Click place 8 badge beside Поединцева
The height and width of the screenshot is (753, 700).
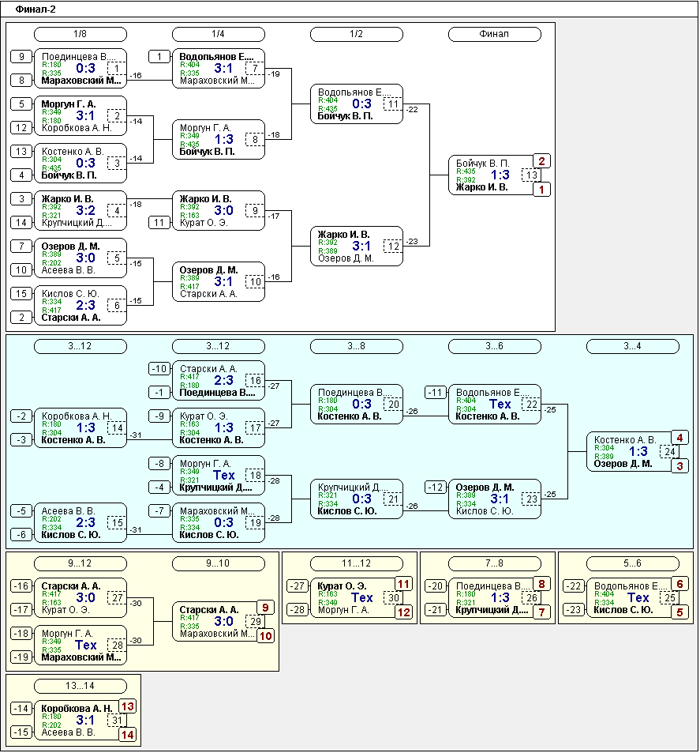pyautogui.click(x=541, y=584)
